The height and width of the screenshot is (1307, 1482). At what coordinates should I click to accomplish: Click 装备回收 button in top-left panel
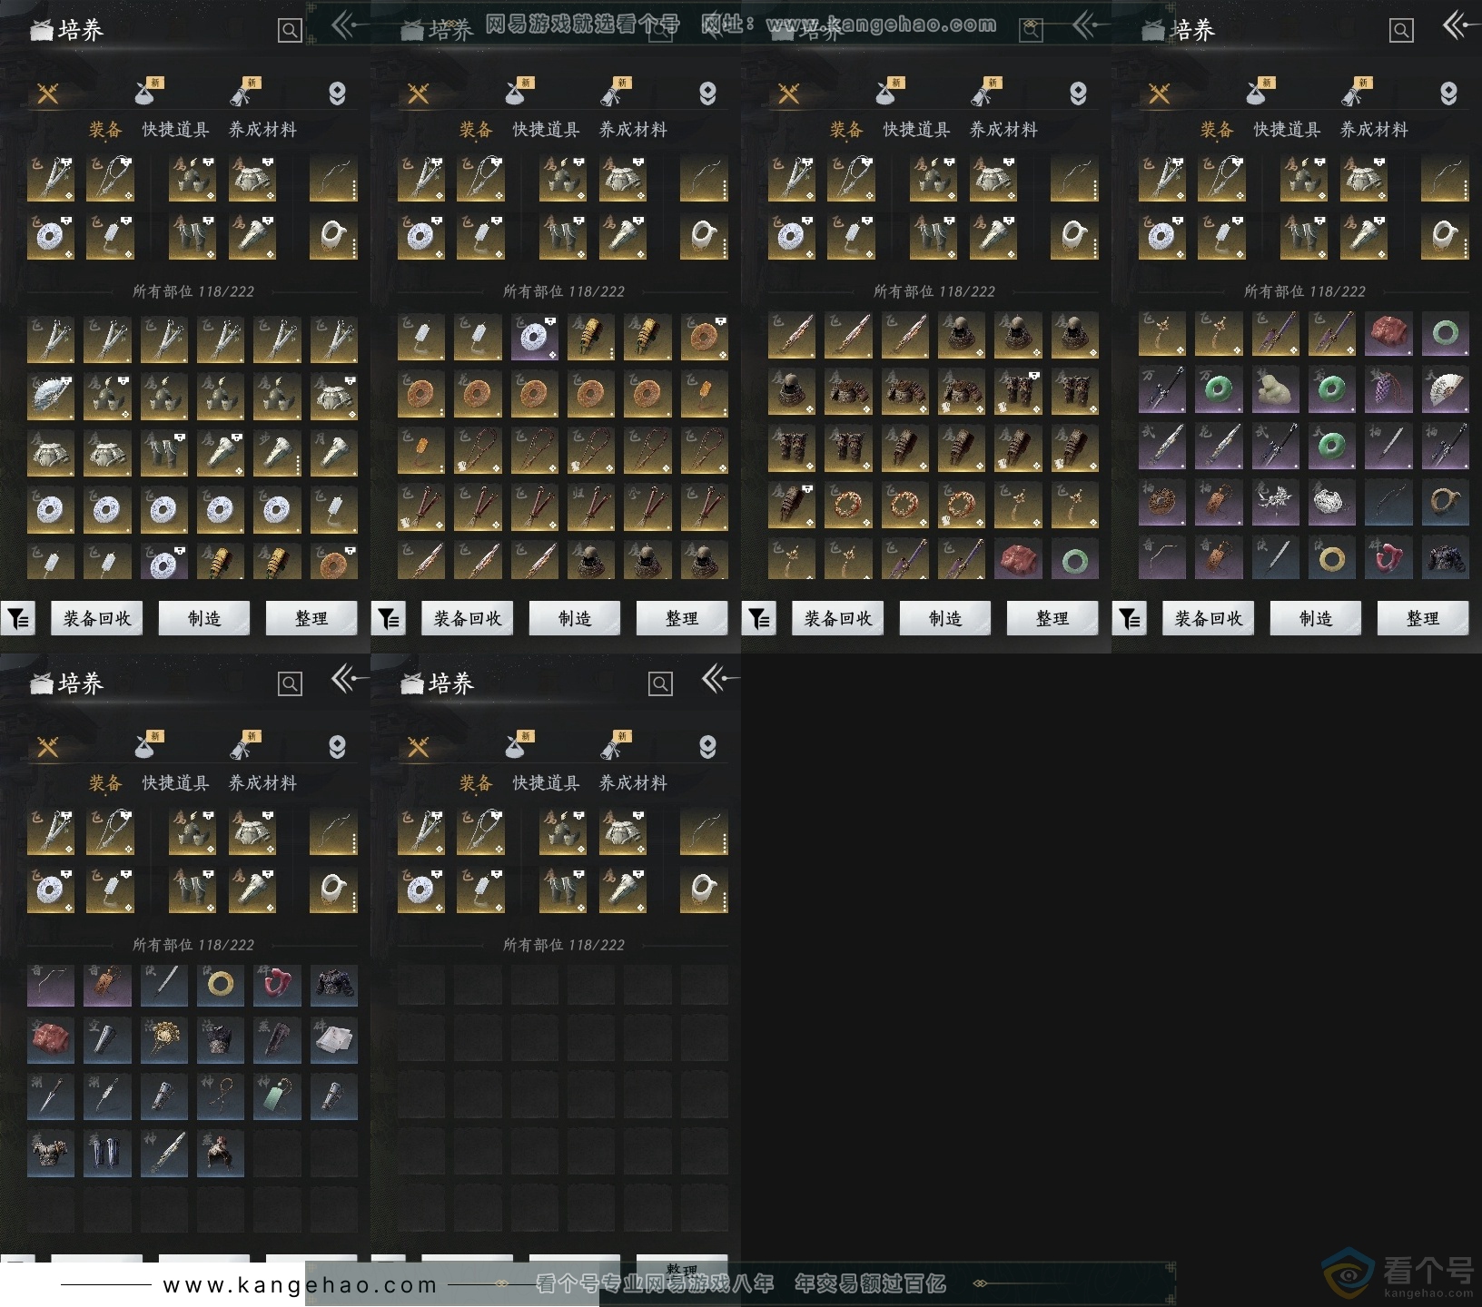pos(97,618)
